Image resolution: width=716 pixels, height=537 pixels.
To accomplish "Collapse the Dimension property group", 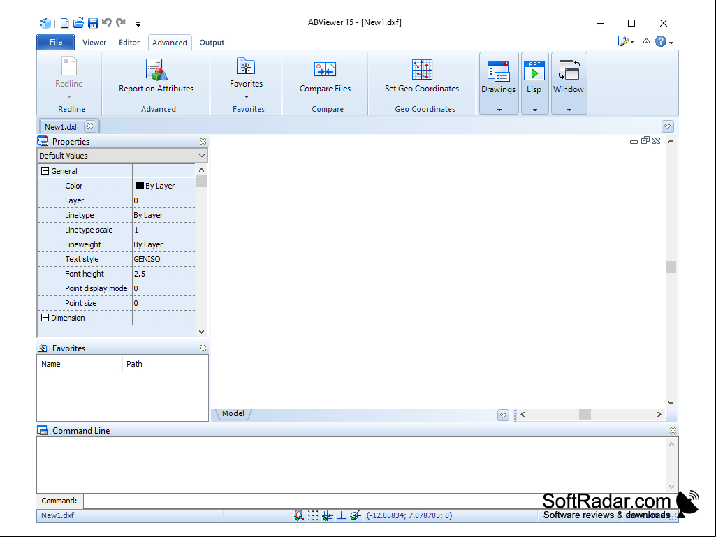I will [45, 317].
